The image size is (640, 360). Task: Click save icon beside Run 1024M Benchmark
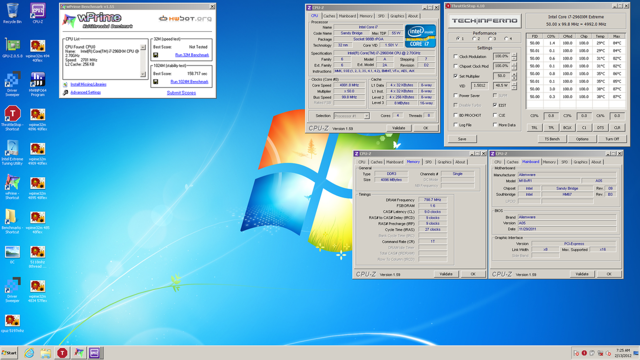point(155,82)
